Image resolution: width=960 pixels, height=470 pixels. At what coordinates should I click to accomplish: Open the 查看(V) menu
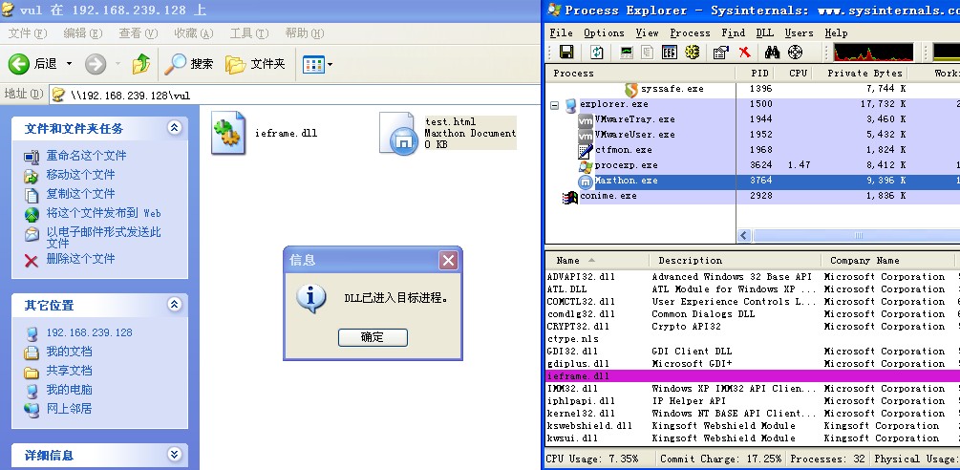(139, 33)
